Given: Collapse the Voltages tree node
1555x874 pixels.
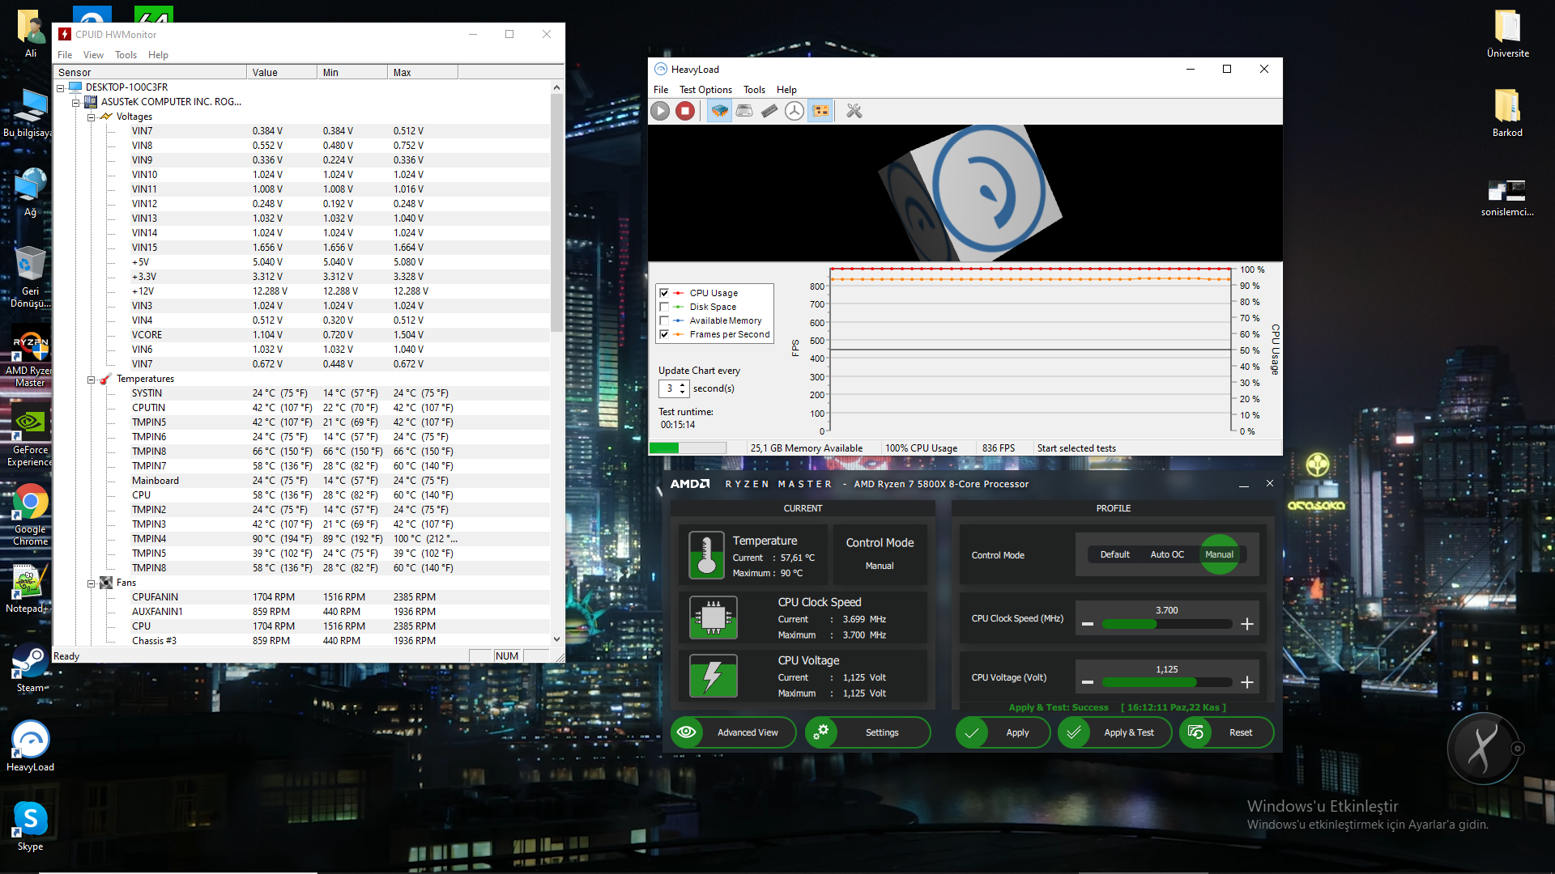Looking at the screenshot, I should point(91,117).
